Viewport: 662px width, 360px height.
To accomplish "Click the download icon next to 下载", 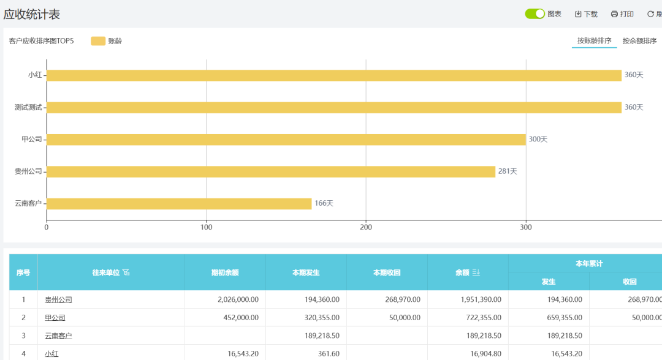I will (x=578, y=14).
